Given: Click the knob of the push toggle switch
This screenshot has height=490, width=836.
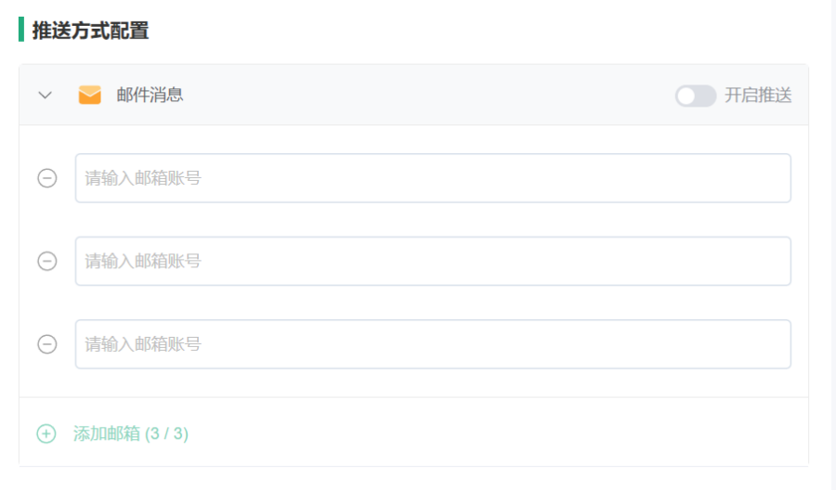Looking at the screenshot, I should pos(686,96).
